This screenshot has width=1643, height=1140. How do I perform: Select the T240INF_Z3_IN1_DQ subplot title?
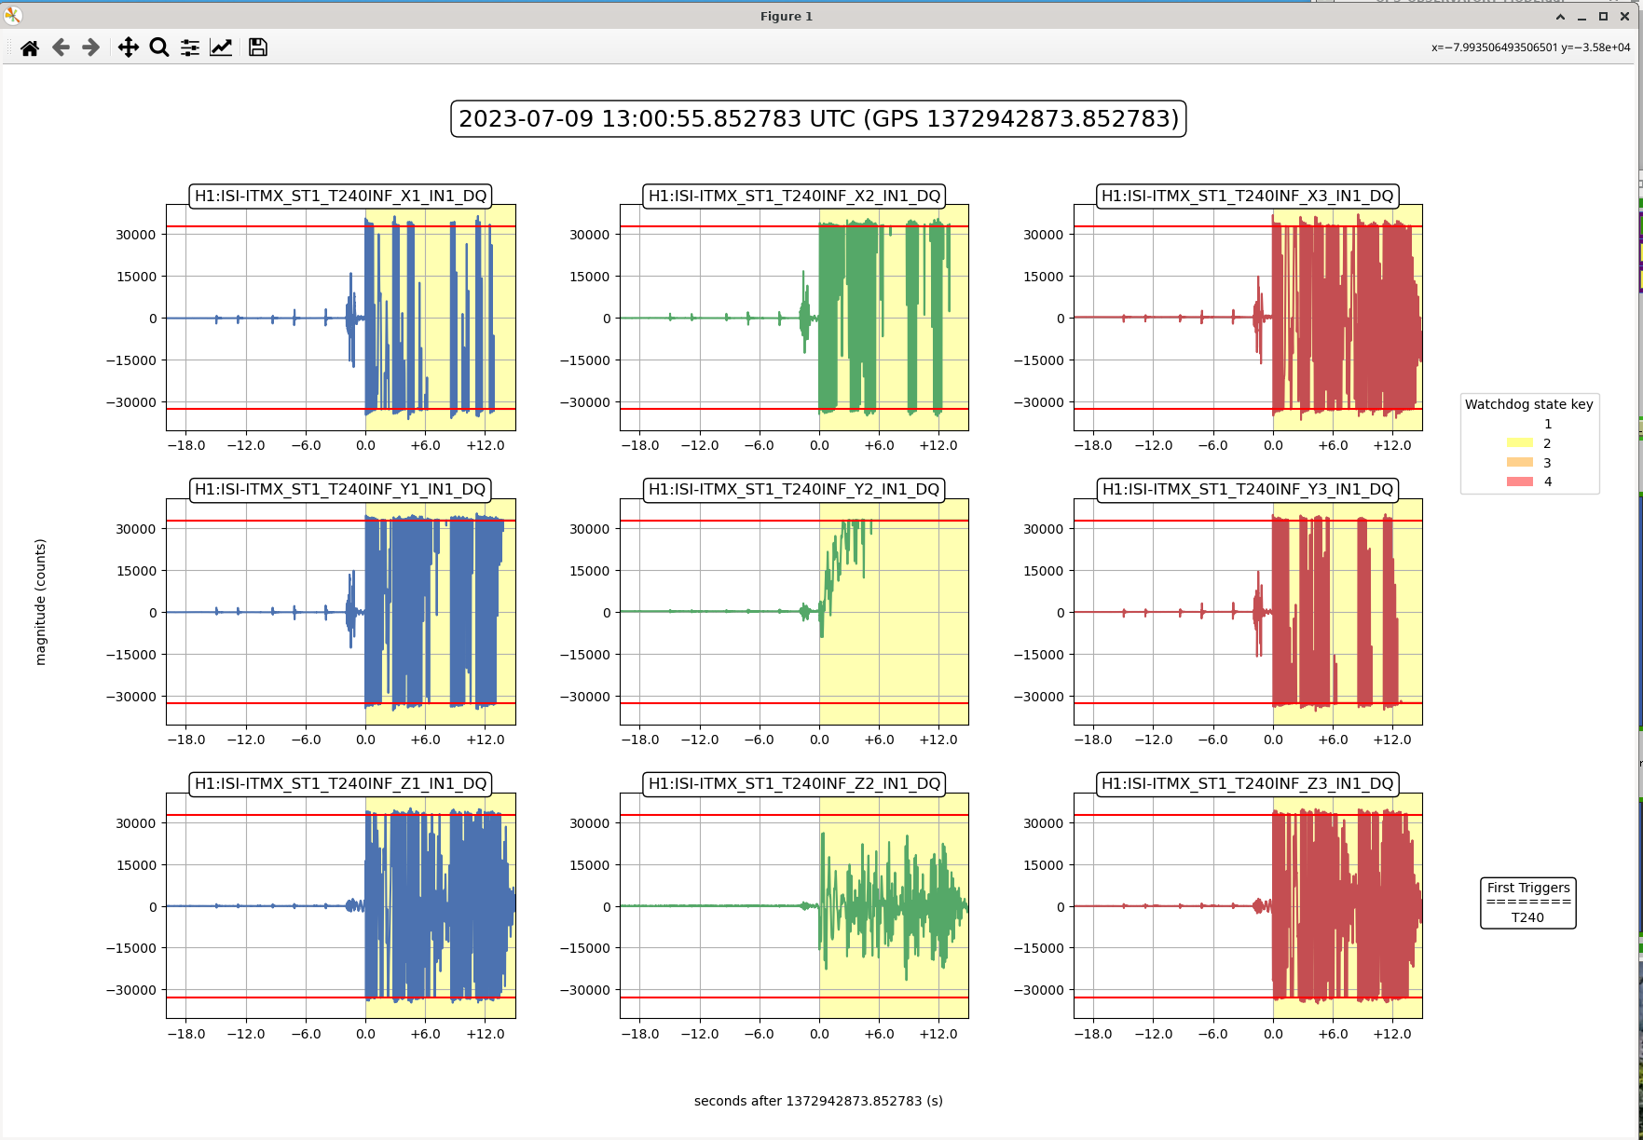pyautogui.click(x=1247, y=784)
